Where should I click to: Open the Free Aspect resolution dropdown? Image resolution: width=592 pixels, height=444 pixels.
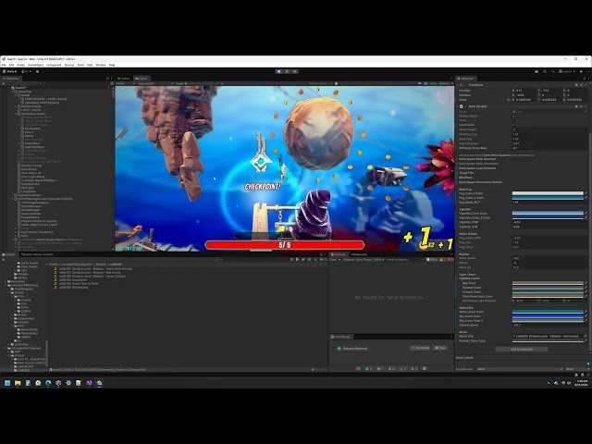[x=154, y=83]
